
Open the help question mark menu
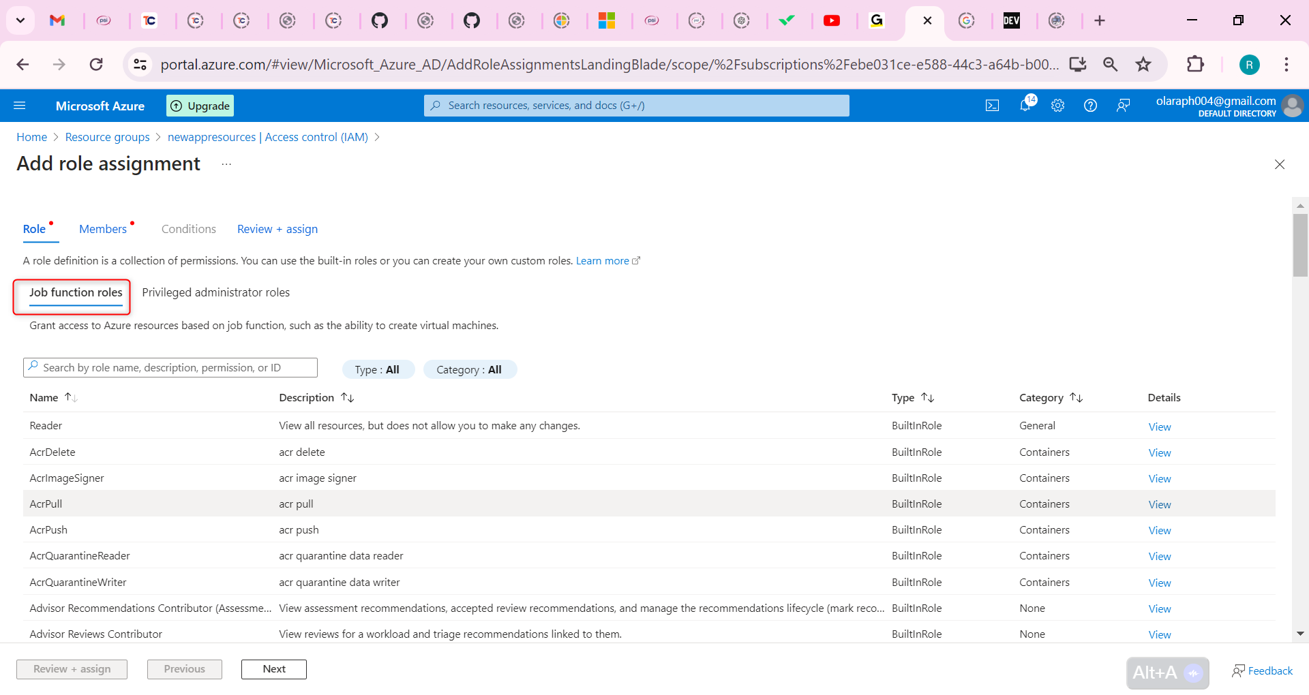[x=1090, y=105]
